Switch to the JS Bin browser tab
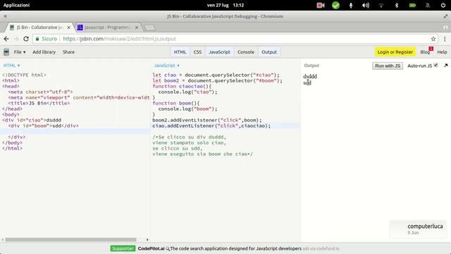 (39, 28)
